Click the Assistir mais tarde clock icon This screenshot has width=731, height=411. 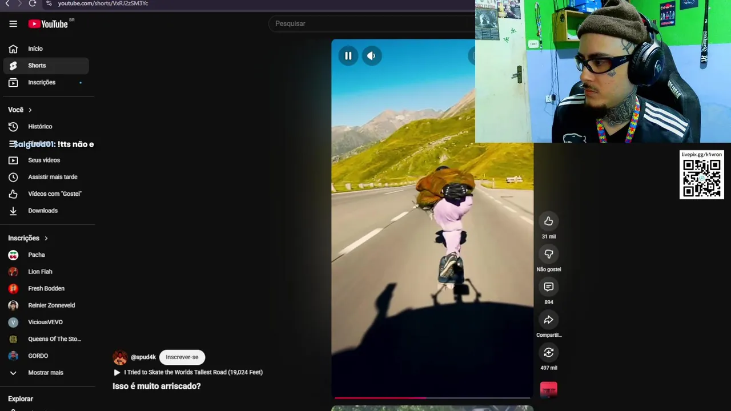point(13,177)
